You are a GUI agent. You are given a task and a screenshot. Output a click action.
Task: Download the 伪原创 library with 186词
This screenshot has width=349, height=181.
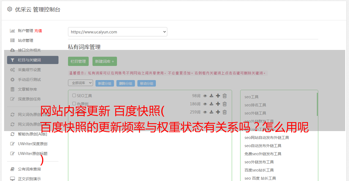tap(211, 104)
